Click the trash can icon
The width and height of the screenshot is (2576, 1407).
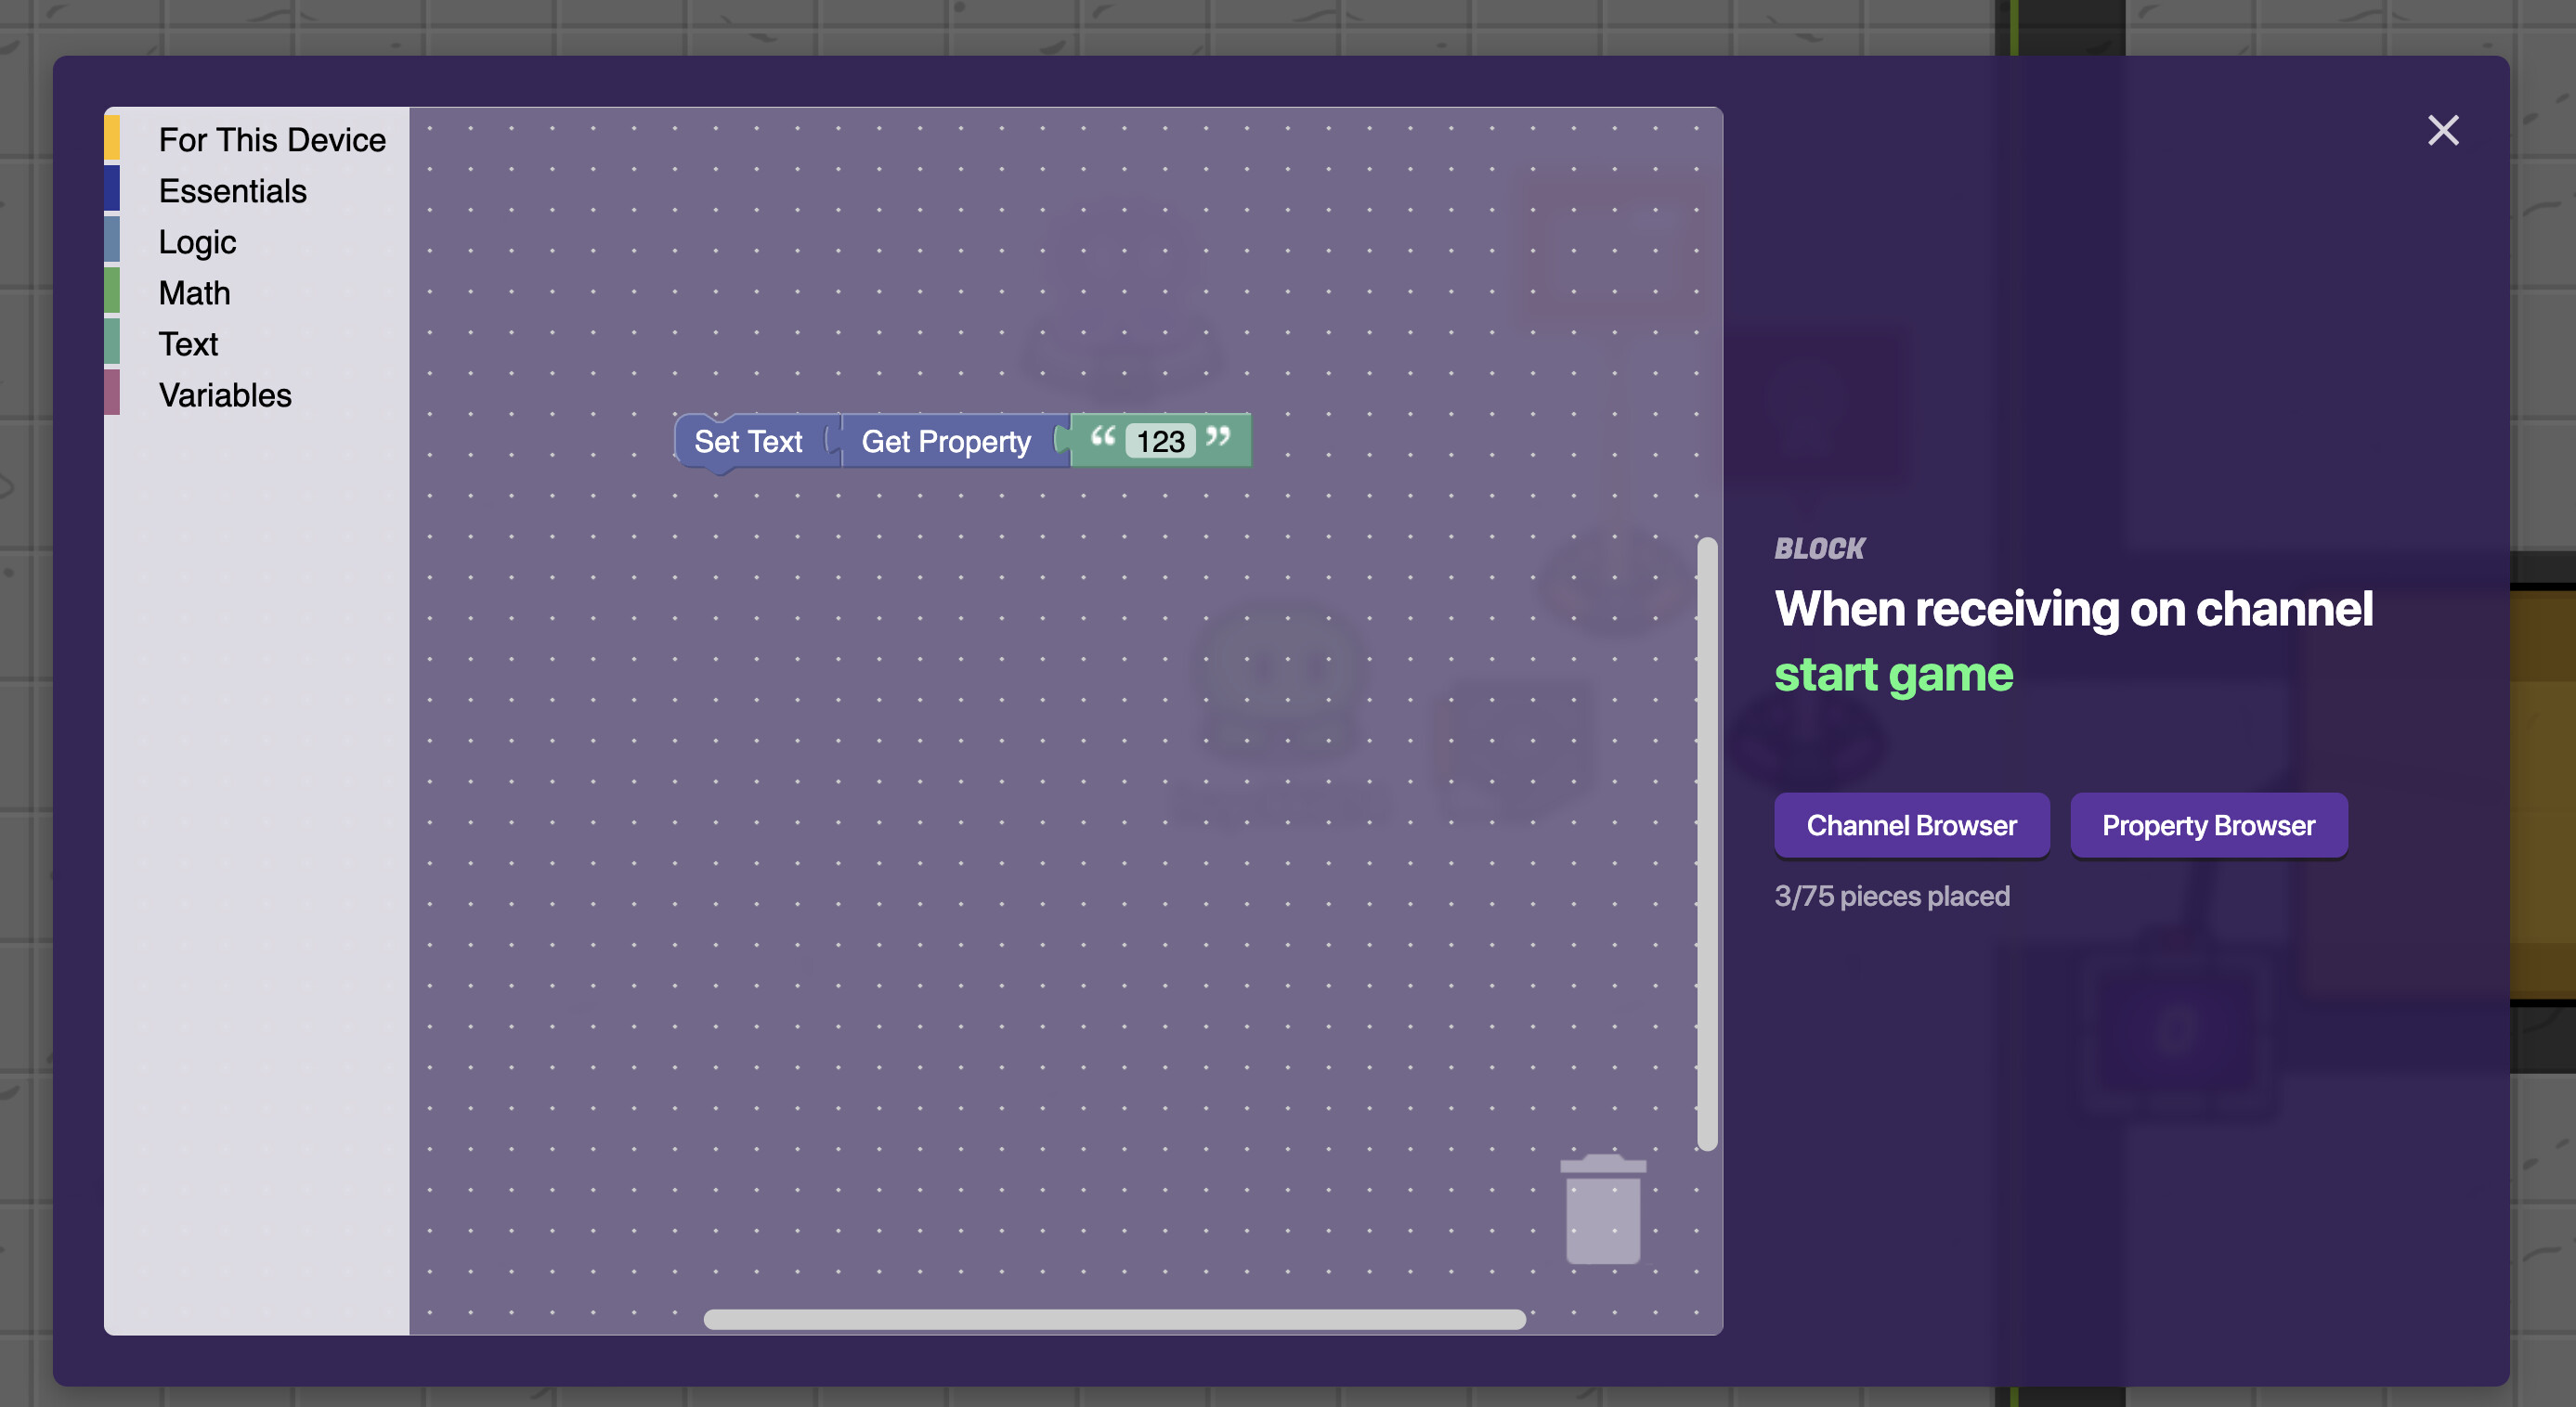[1602, 1210]
